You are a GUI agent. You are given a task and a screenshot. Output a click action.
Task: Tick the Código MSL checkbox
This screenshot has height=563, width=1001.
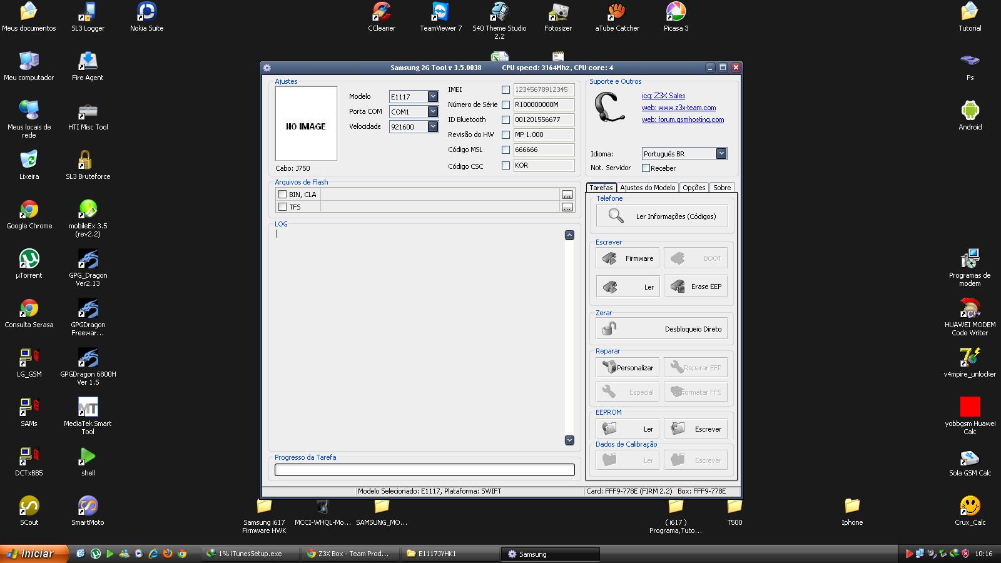click(x=506, y=150)
